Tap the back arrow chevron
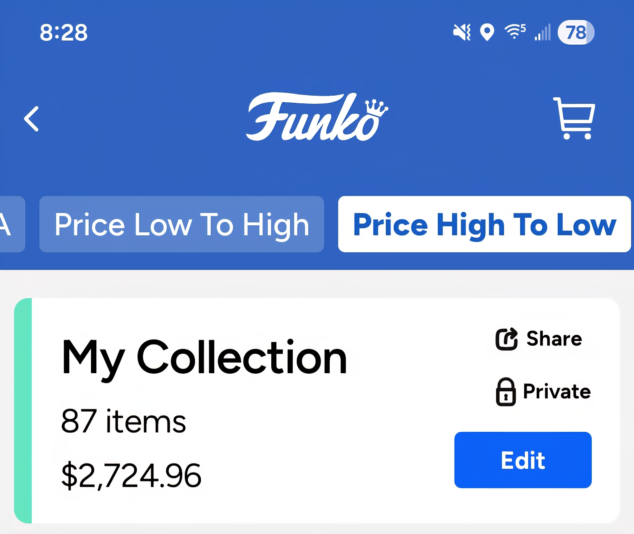This screenshot has height=534, width=634. click(x=31, y=119)
